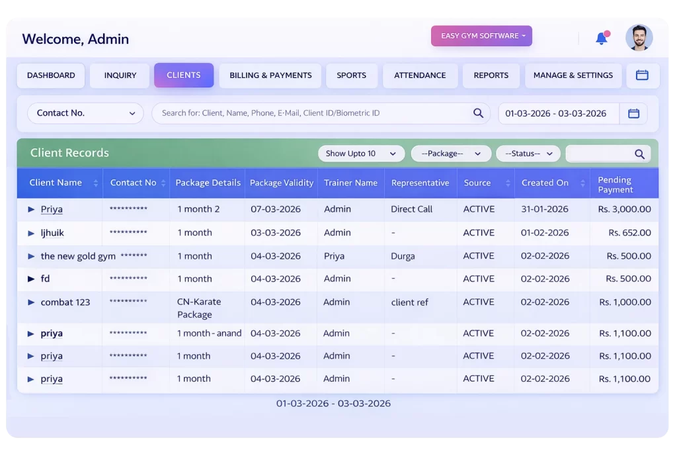Switch to the Billing & Payments tab
This screenshot has height=452, width=677.
pos(270,75)
